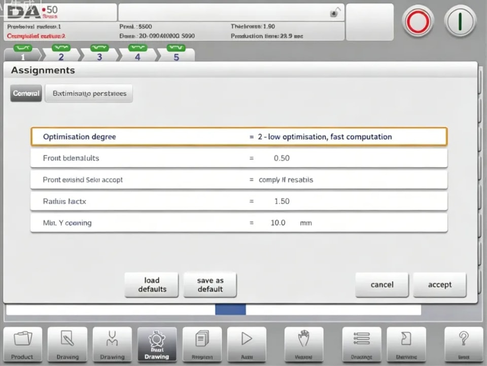Click the 'Thickness: 1.90' header text
487x366 pixels.
click(x=253, y=26)
